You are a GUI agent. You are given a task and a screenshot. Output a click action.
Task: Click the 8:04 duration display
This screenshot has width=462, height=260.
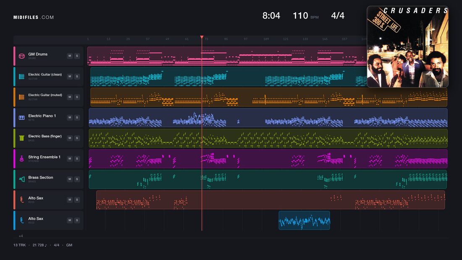[271, 16]
